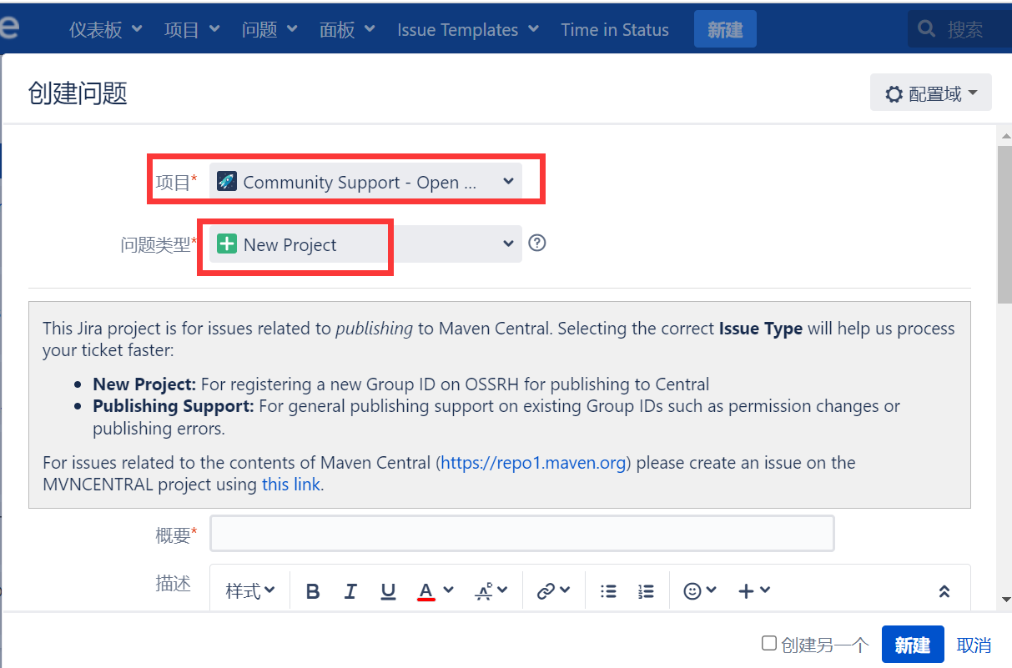This screenshot has width=1012, height=668.
Task: Click the gear 配置域 button
Action: click(x=931, y=93)
